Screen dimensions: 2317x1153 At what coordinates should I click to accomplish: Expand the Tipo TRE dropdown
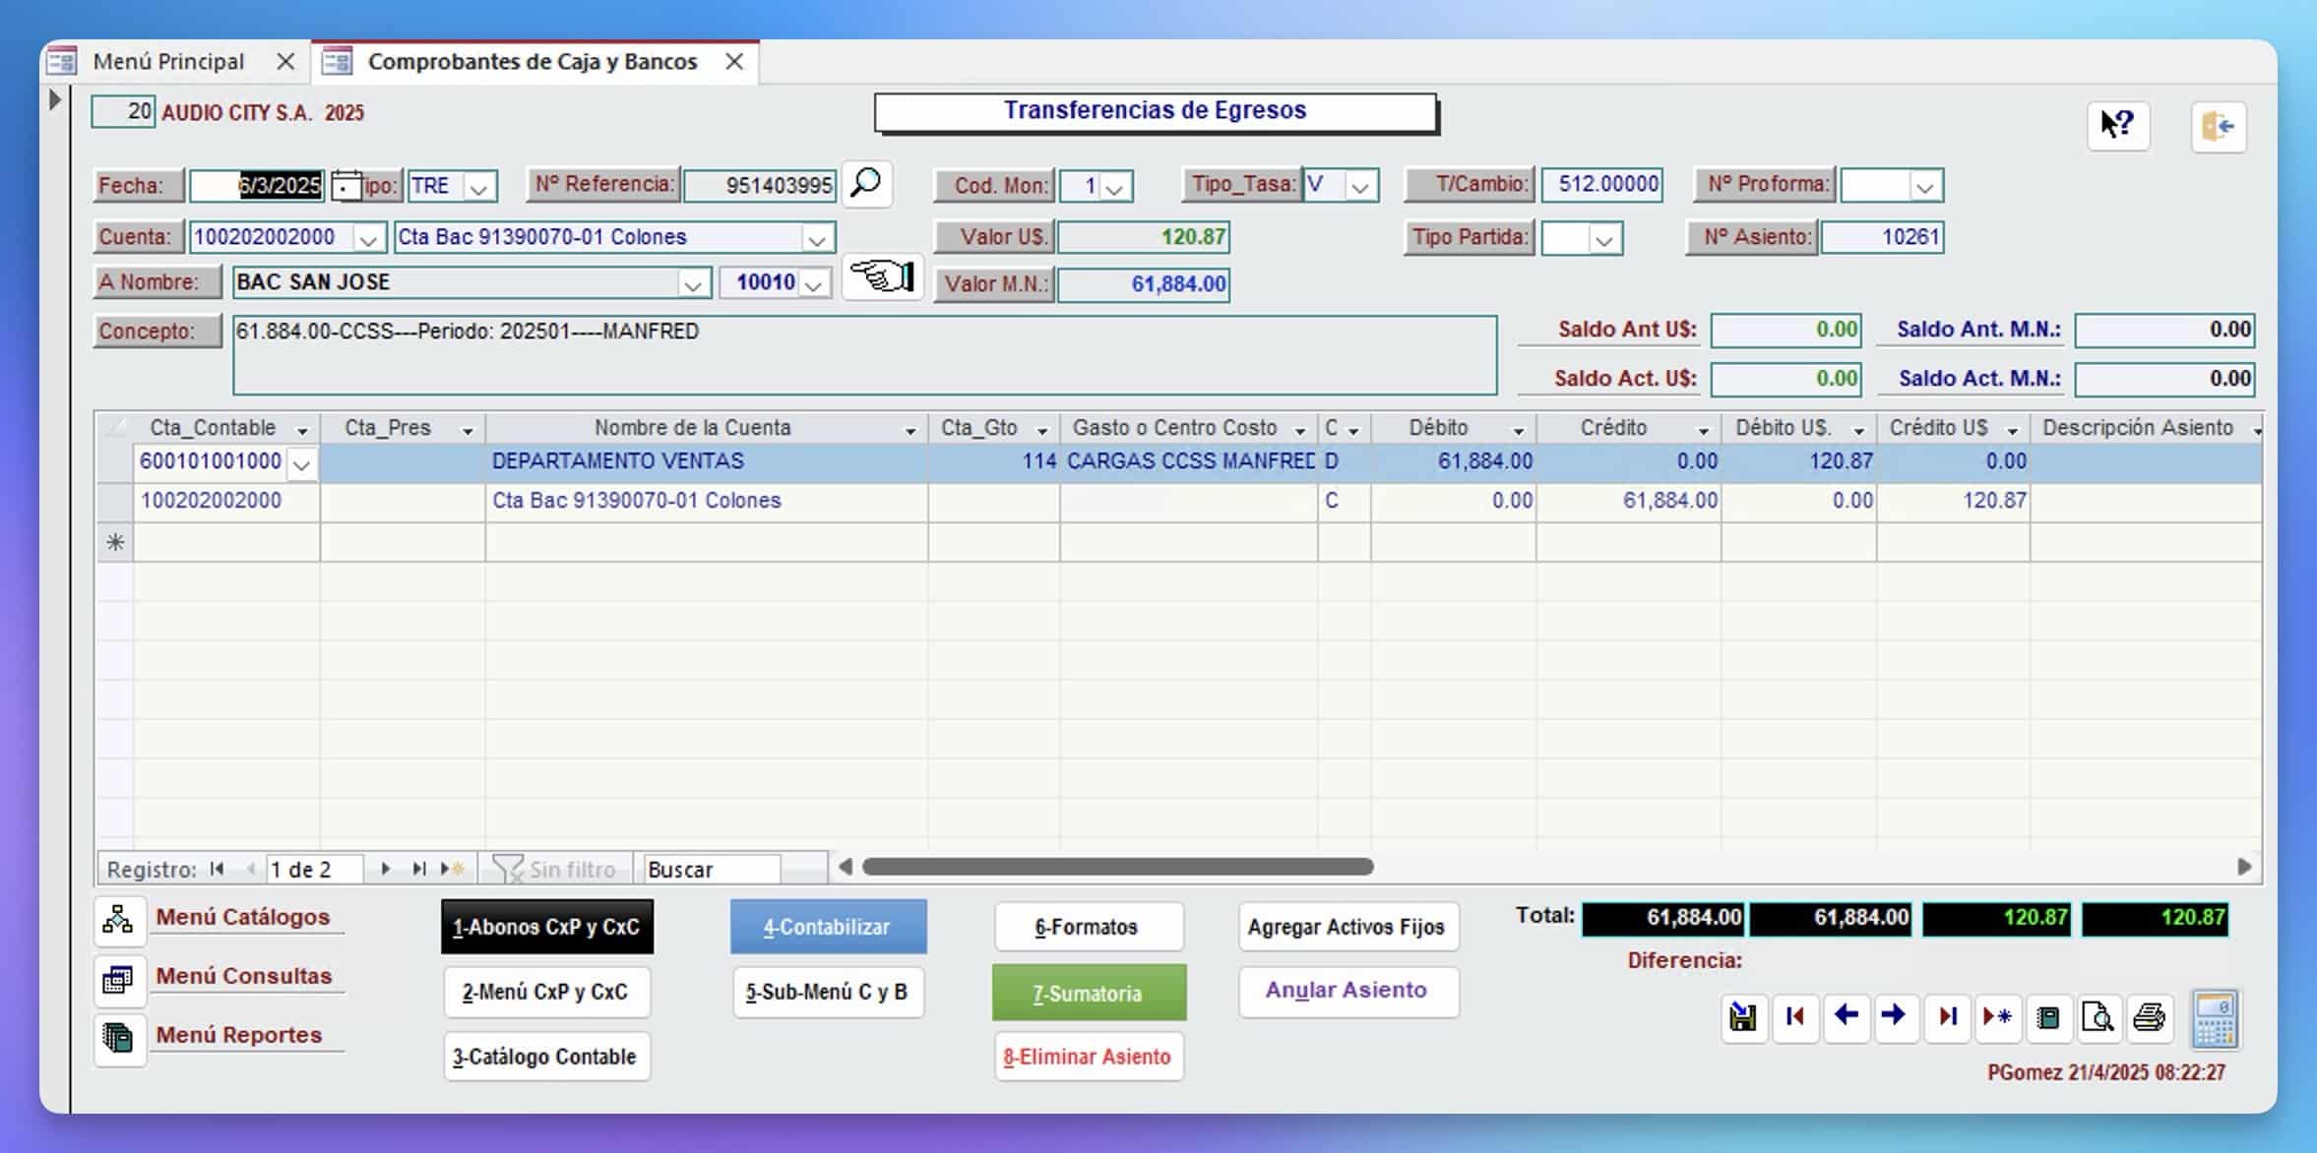click(x=478, y=187)
